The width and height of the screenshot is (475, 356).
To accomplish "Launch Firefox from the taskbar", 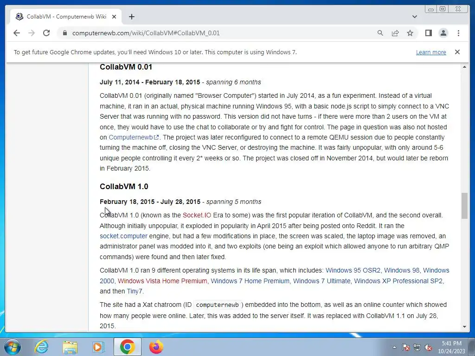I will (x=156, y=347).
